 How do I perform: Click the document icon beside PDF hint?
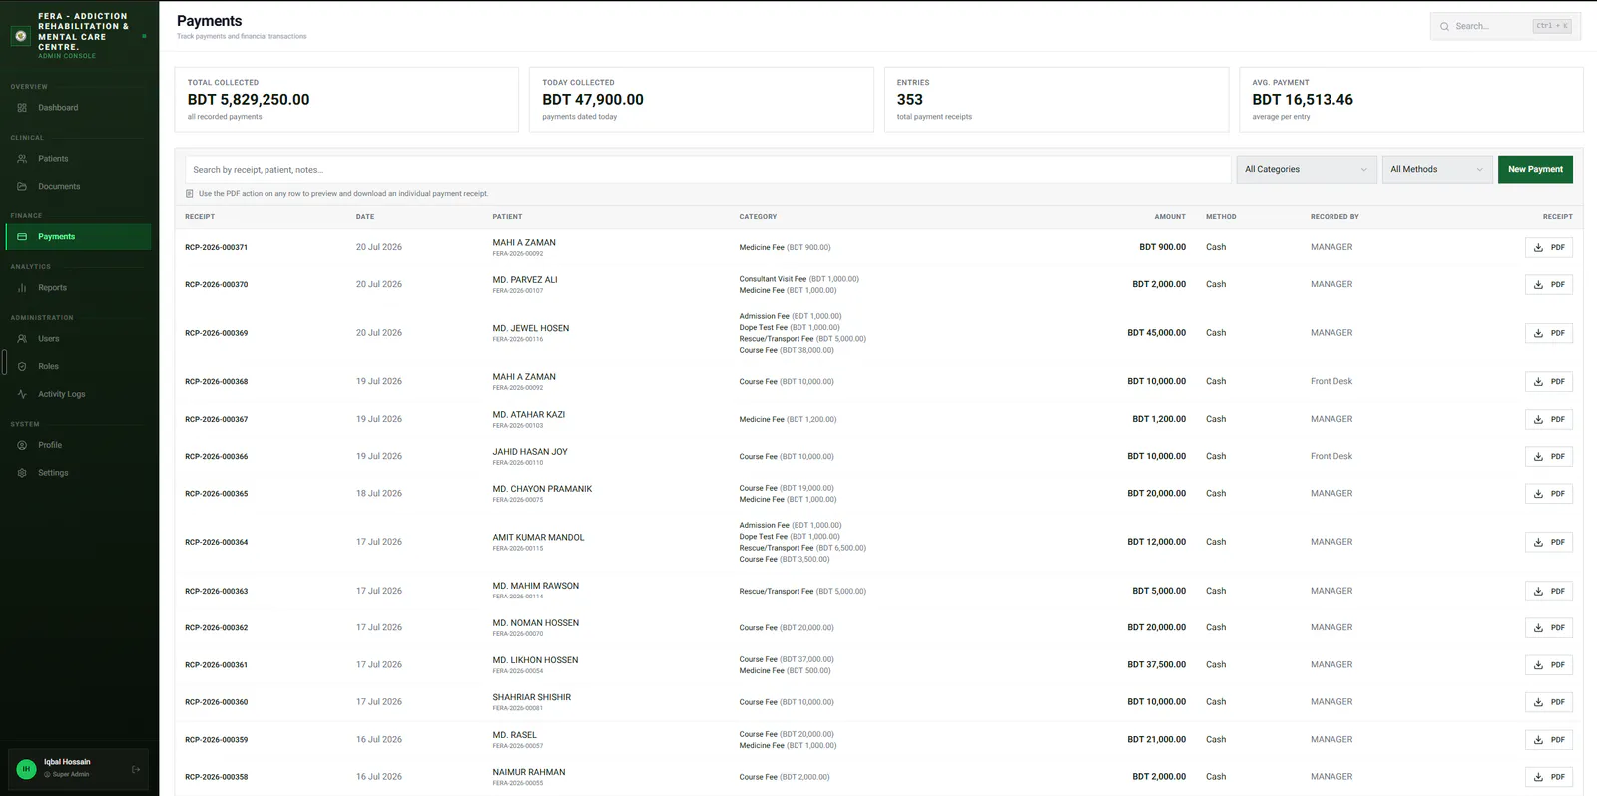coord(190,194)
